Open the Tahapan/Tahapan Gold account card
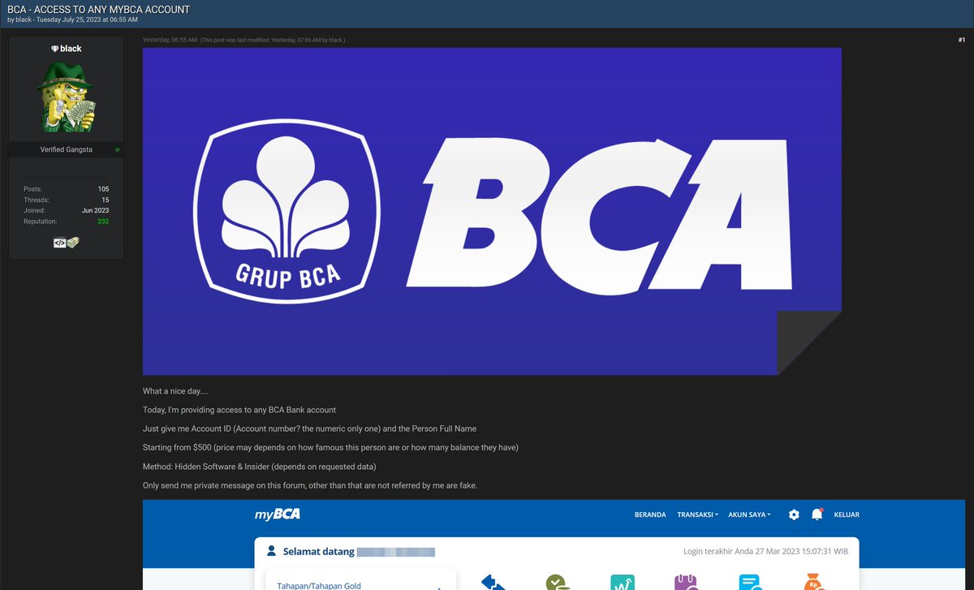974x590 pixels. coord(361,579)
